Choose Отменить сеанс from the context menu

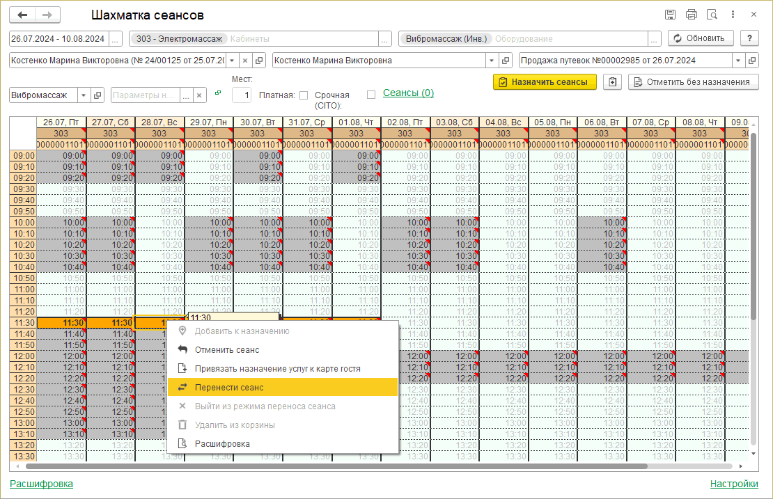(227, 349)
